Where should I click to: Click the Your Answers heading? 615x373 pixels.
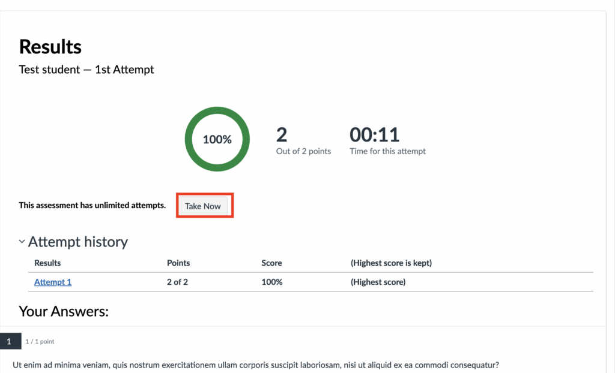[x=64, y=311]
